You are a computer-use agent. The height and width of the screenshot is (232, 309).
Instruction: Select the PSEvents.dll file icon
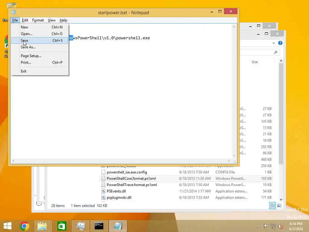[103, 191]
